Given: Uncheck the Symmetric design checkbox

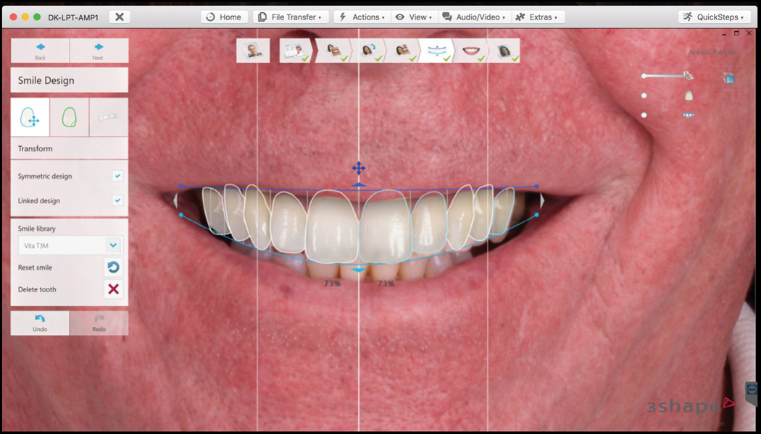Looking at the screenshot, I should click(x=117, y=176).
